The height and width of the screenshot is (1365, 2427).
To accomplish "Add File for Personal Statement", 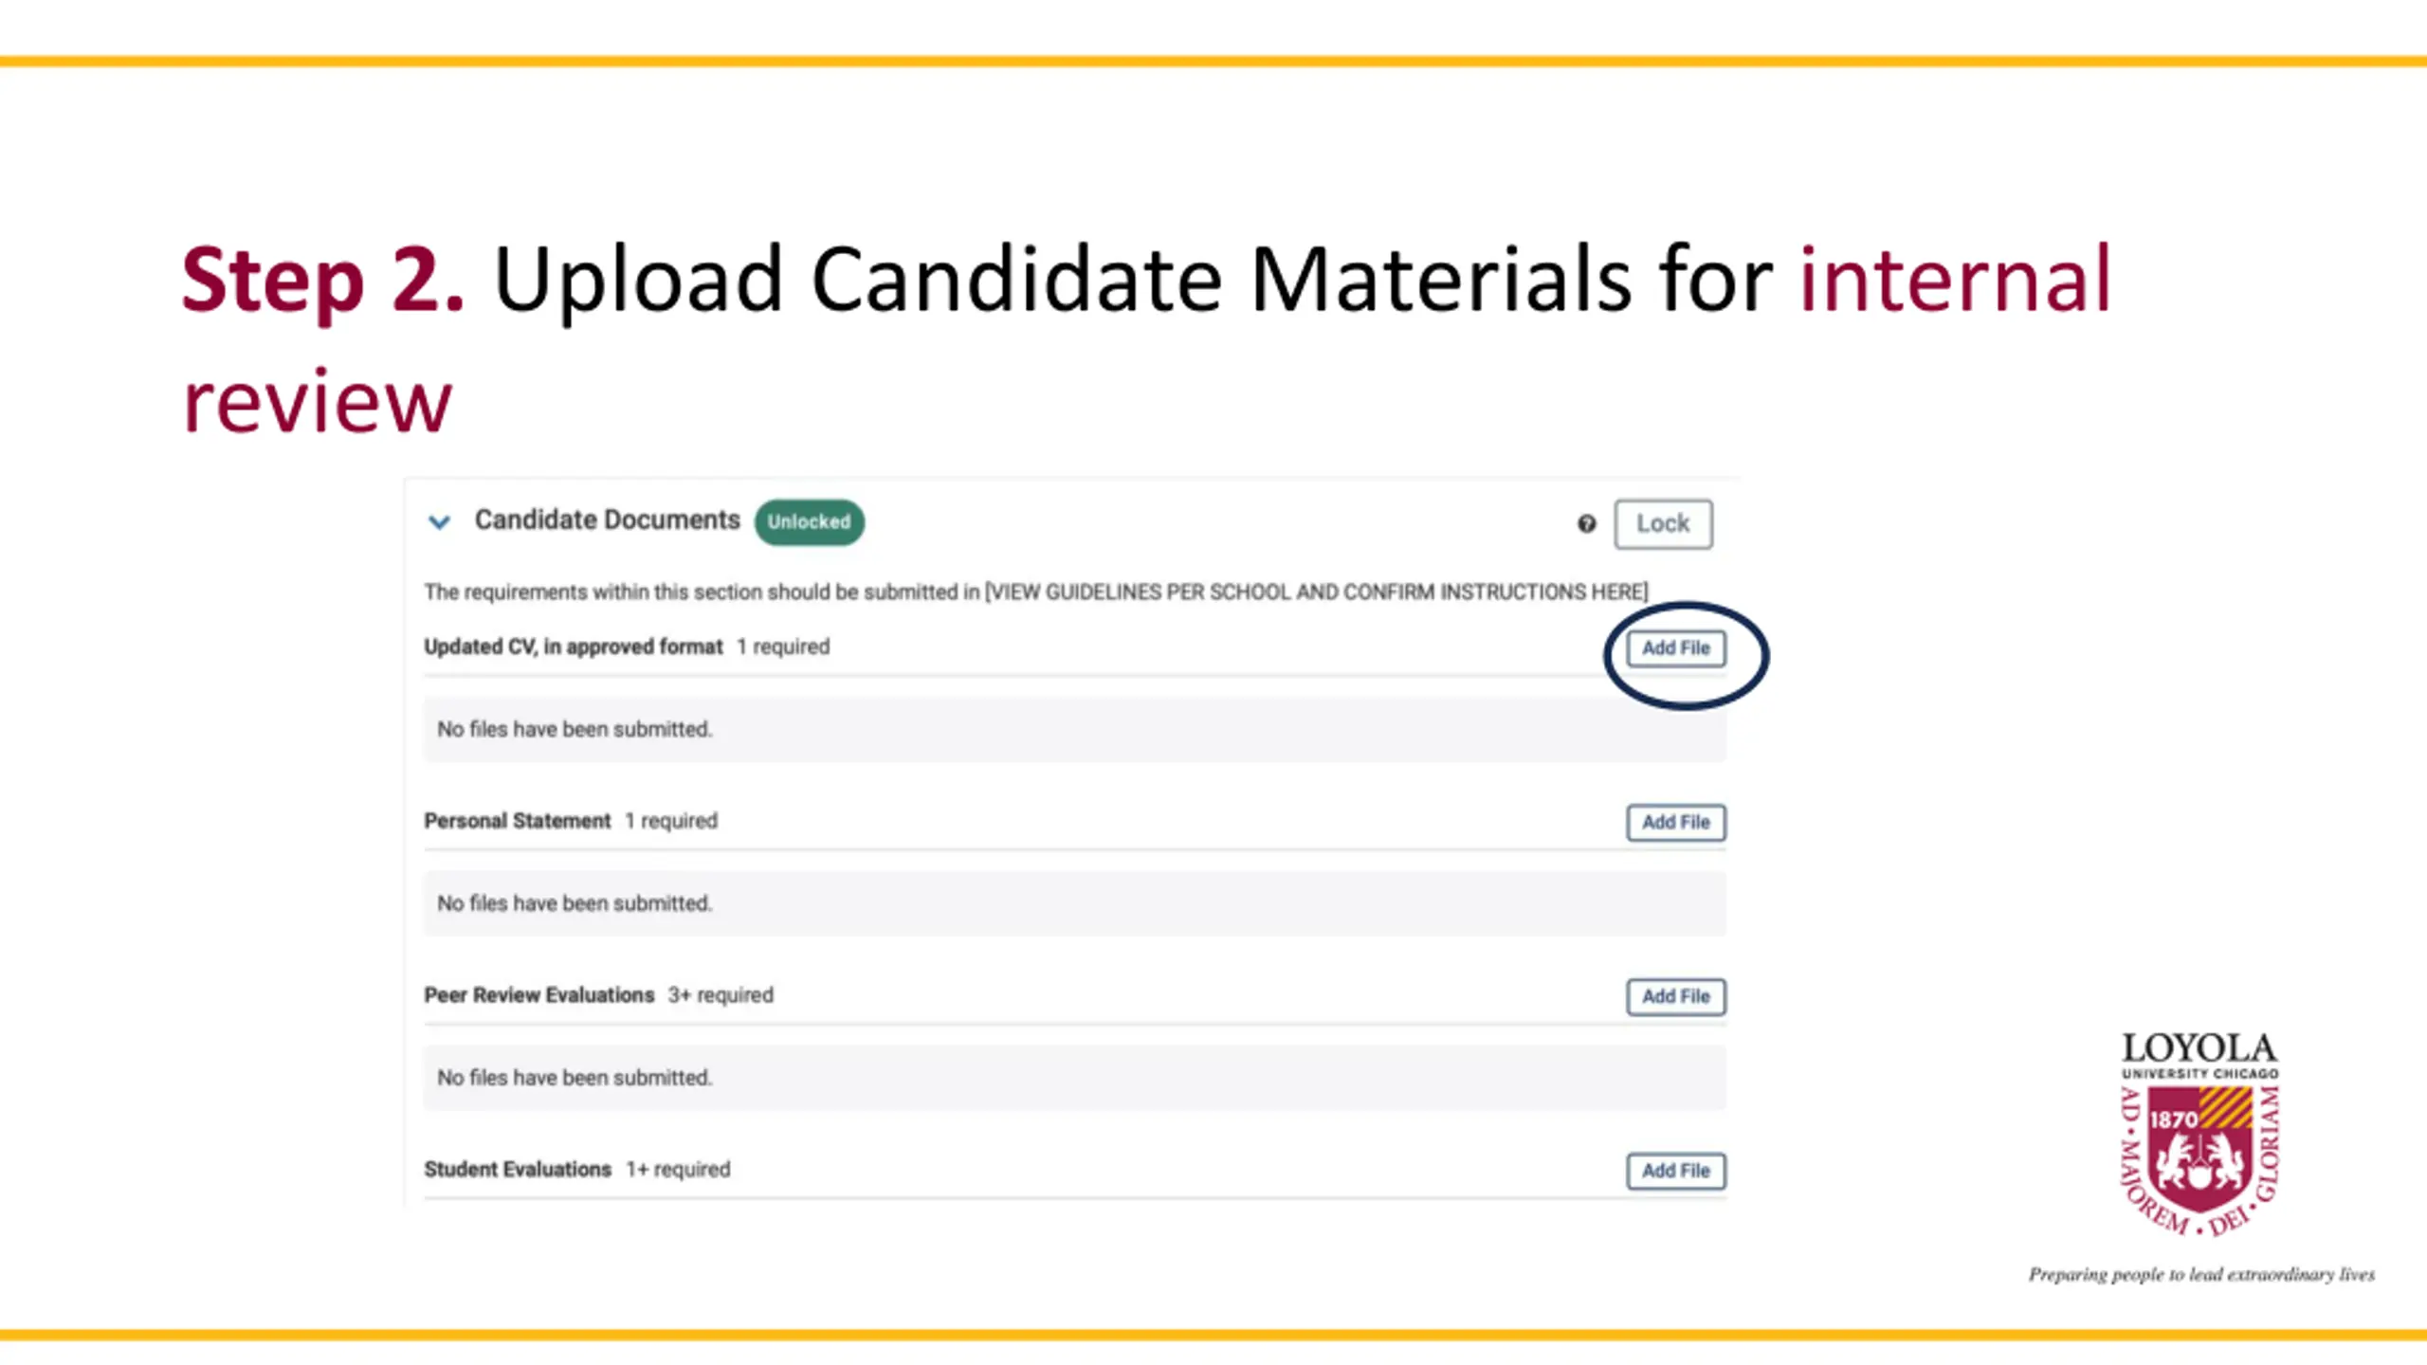I will coord(1675,822).
